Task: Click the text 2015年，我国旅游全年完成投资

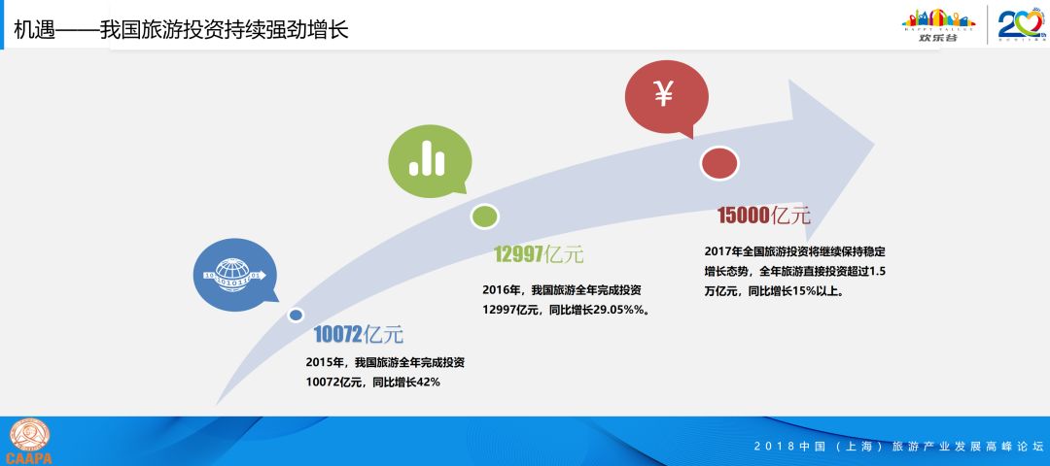Action: pos(385,362)
